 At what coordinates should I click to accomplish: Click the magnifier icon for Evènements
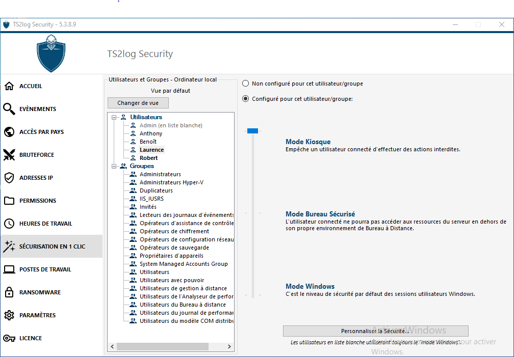coord(9,109)
